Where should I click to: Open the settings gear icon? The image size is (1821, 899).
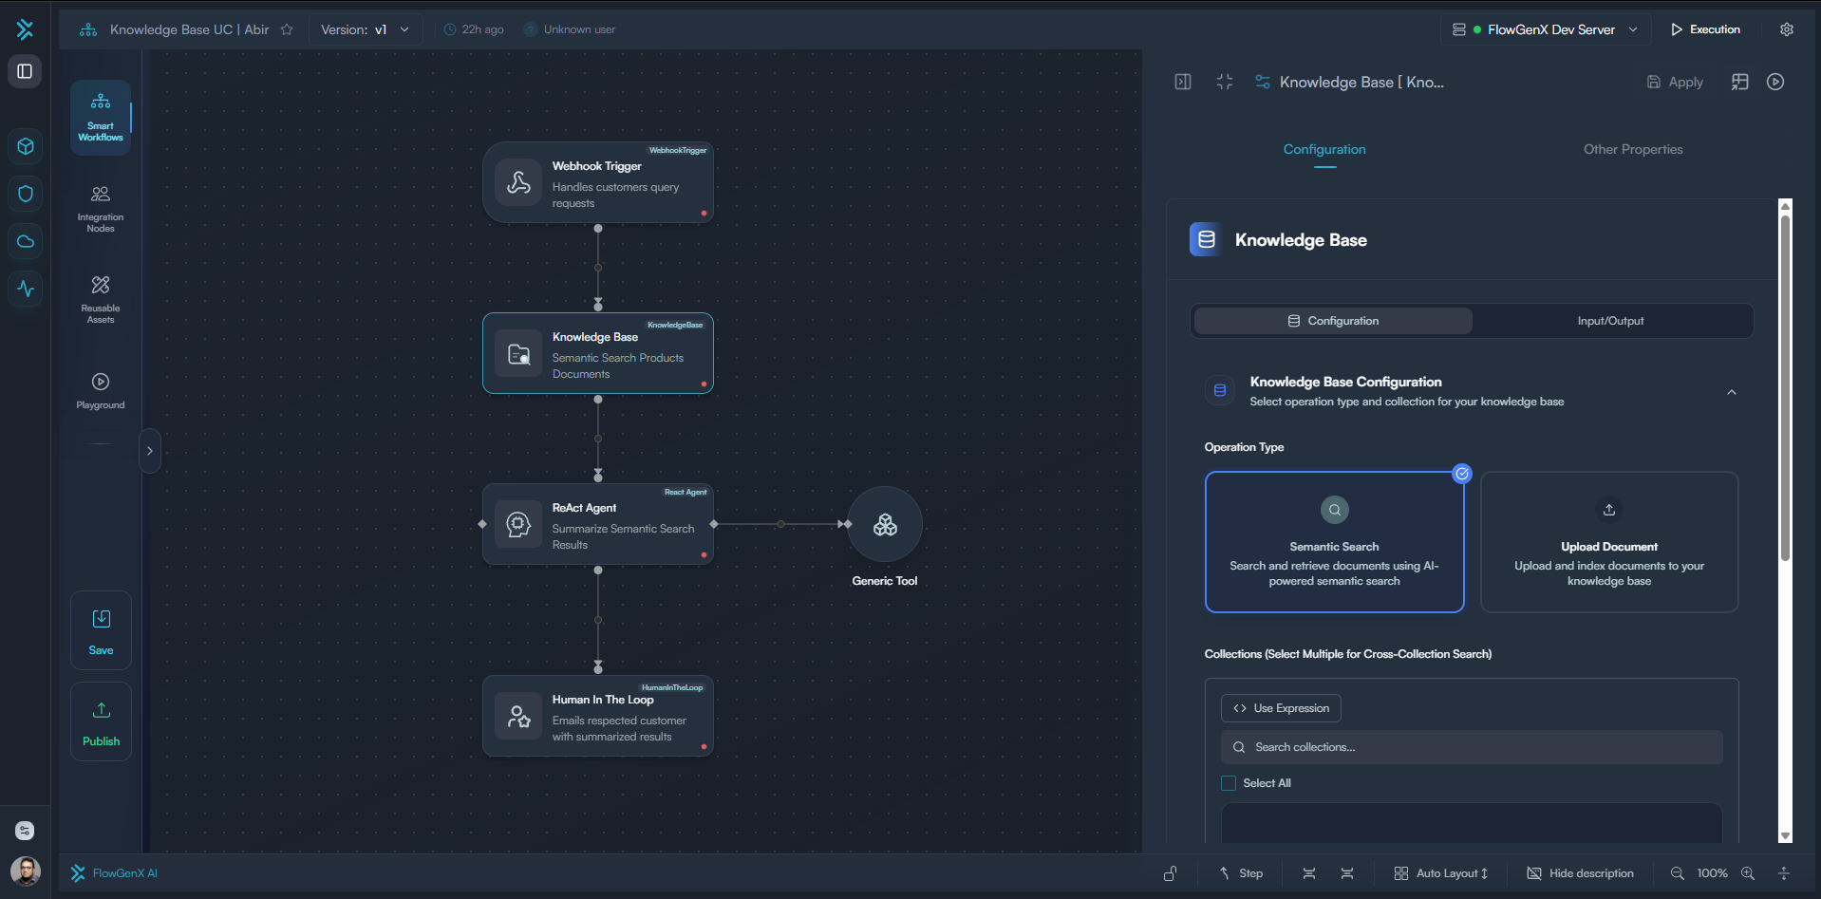click(x=1786, y=29)
